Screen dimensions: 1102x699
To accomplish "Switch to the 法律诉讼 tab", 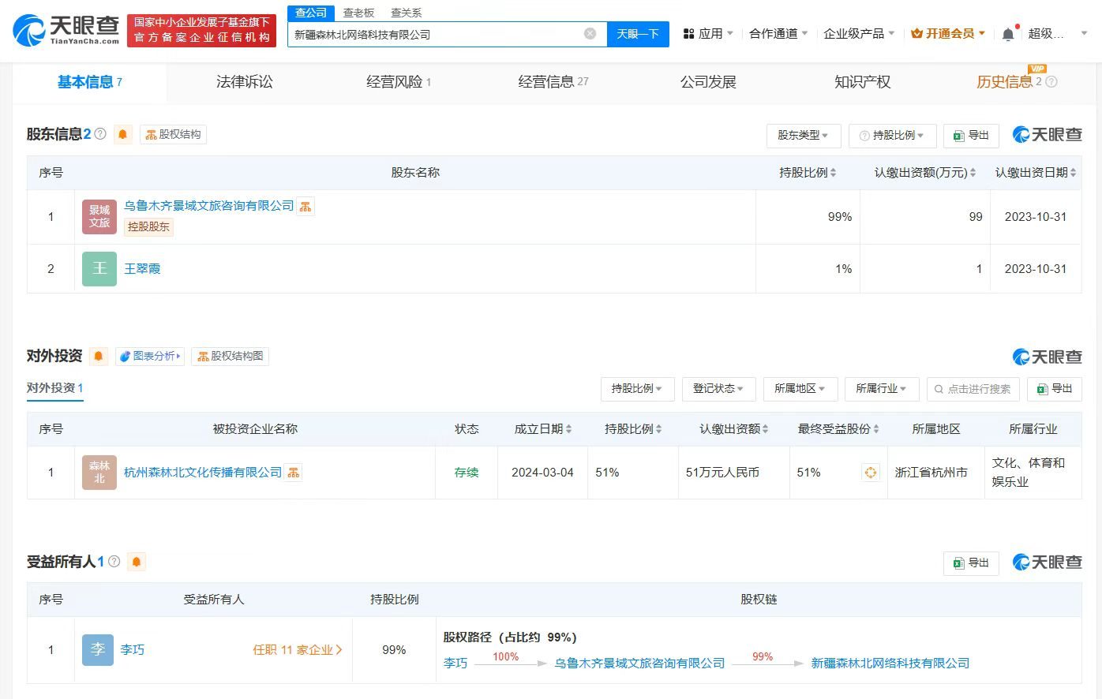I will coord(243,81).
